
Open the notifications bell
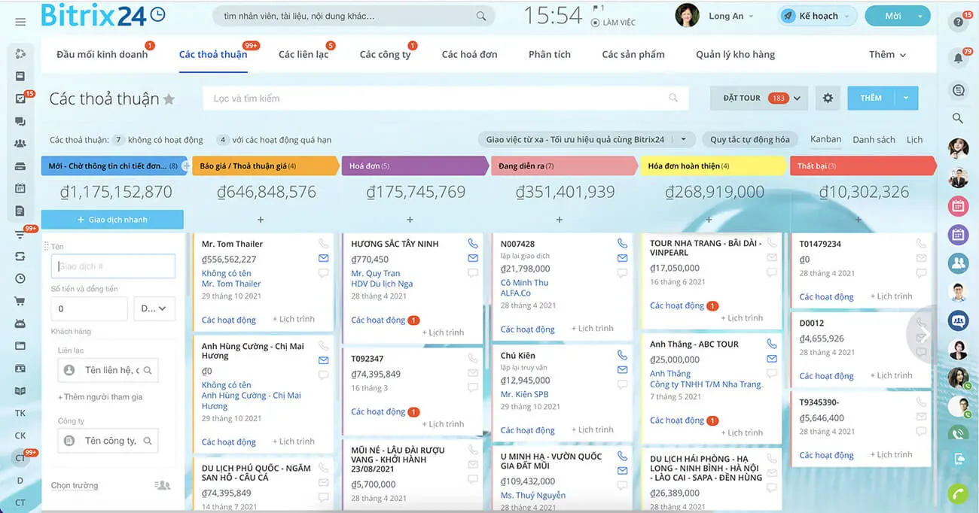[958, 58]
